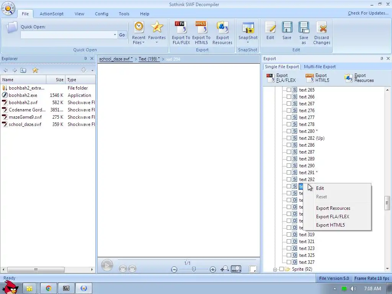This screenshot has width=392, height=294.
Task: Go forward with Explorer forward arrow
Action: [15, 70]
